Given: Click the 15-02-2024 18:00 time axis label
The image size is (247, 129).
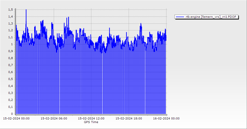Looking at the screenshot, I should (x=129, y=118).
